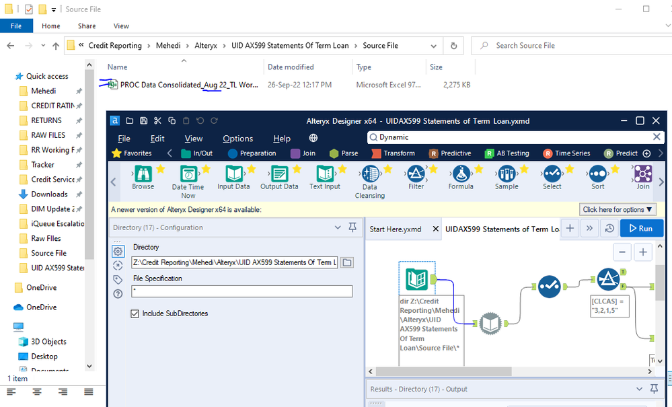This screenshot has width=672, height=407.
Task: Pin the Configuration panel
Action: pyautogui.click(x=352, y=227)
